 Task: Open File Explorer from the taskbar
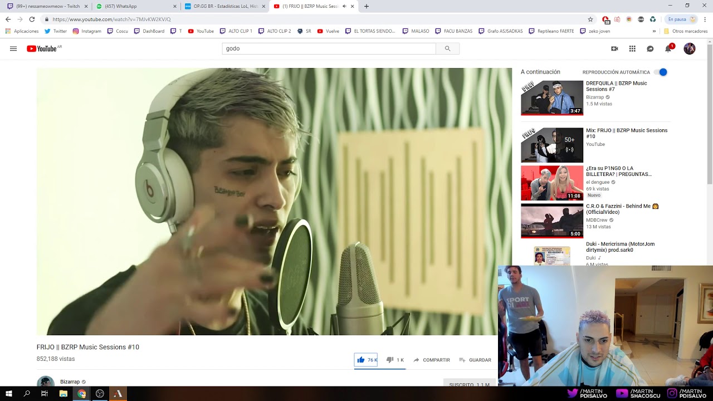tap(64, 394)
